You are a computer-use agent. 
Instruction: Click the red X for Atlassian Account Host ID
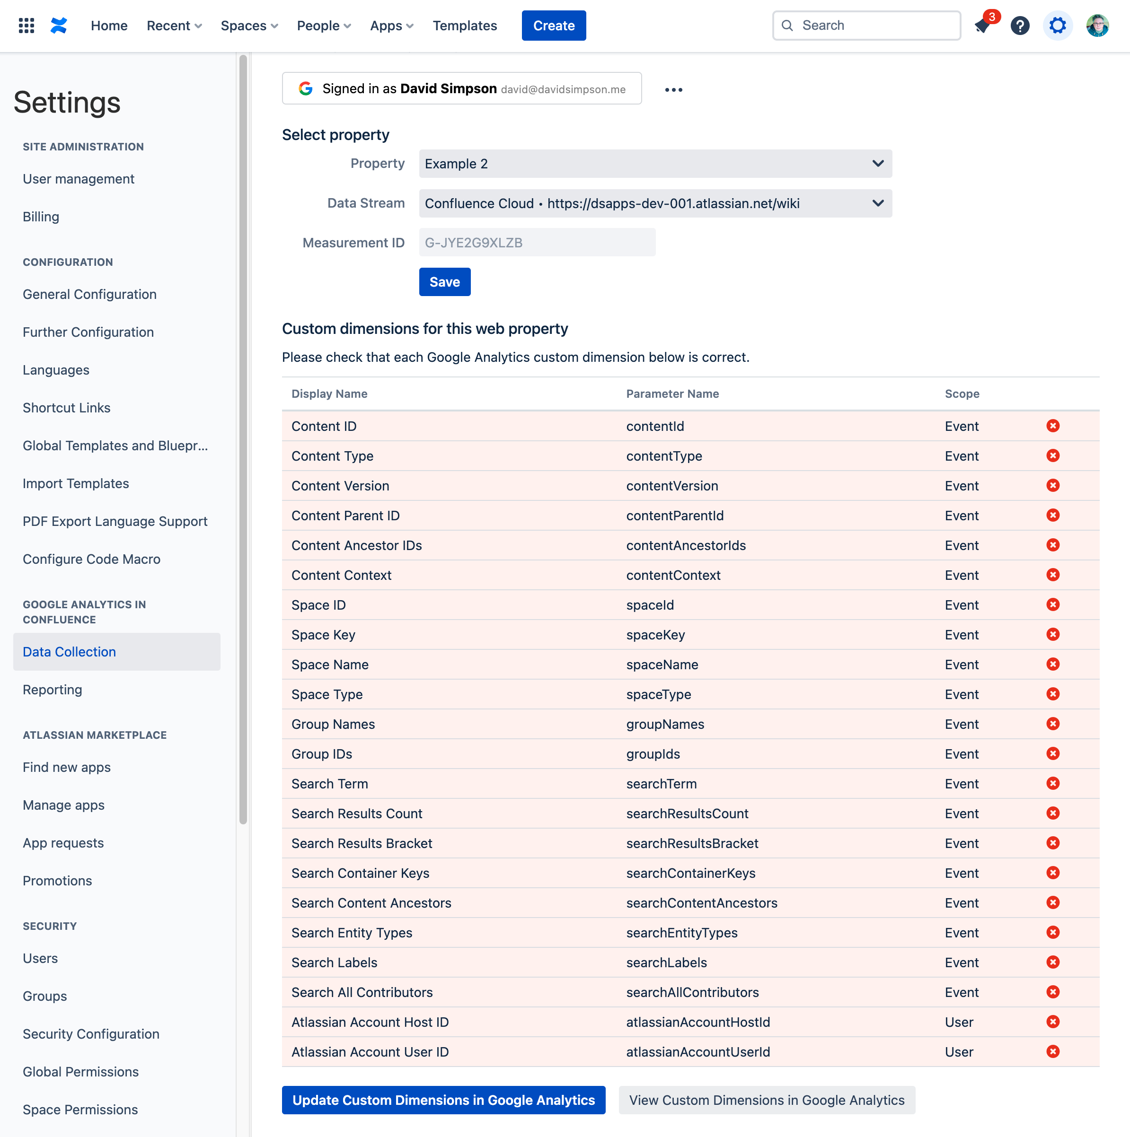pos(1053,1022)
